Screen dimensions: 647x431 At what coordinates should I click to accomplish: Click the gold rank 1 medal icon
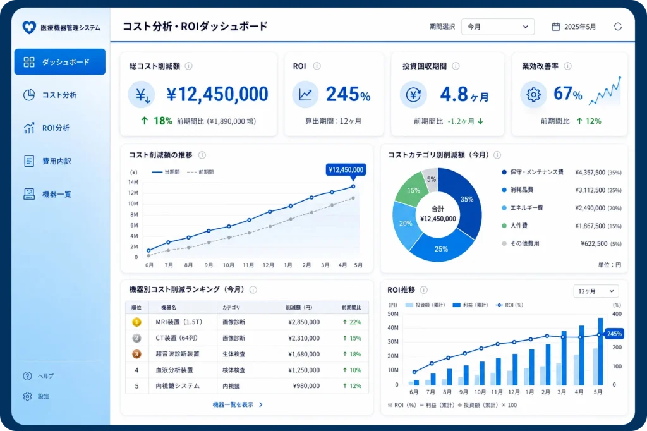tap(136, 322)
